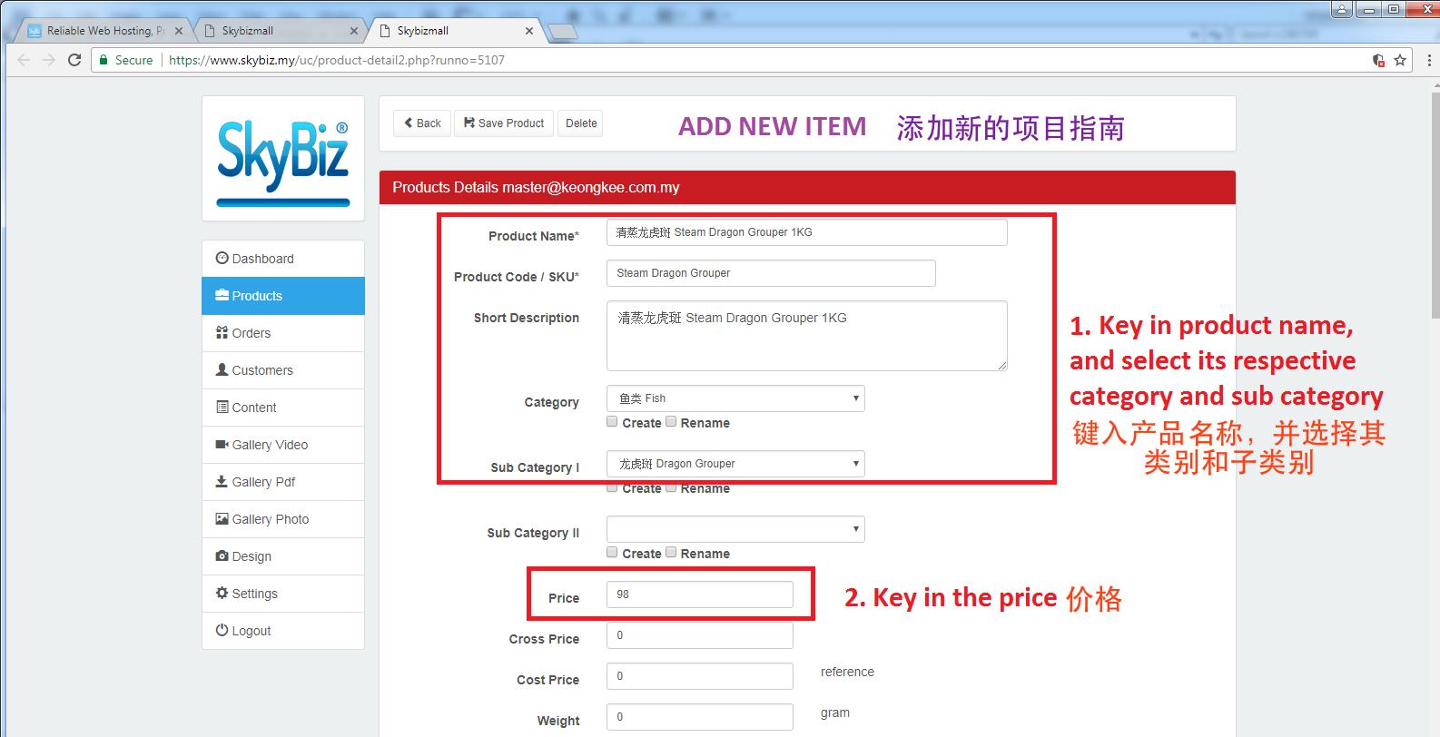Click the Cost Price input field
The image size is (1440, 737).
point(700,676)
